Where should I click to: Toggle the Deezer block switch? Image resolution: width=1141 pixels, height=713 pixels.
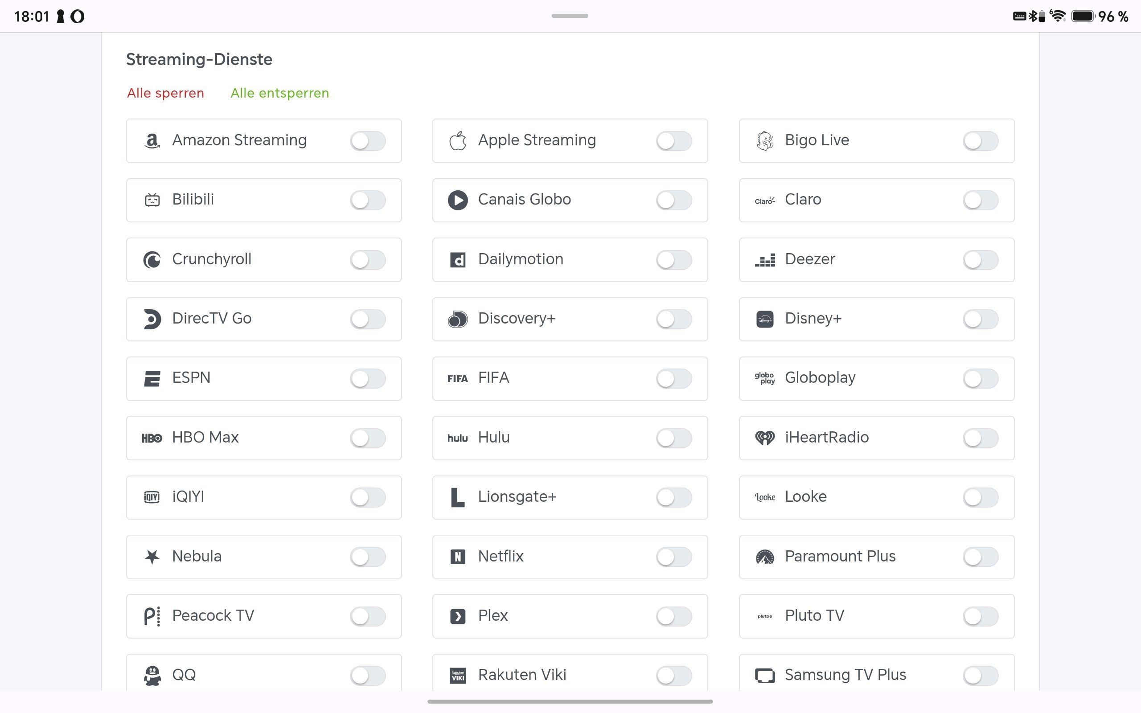pyautogui.click(x=981, y=260)
